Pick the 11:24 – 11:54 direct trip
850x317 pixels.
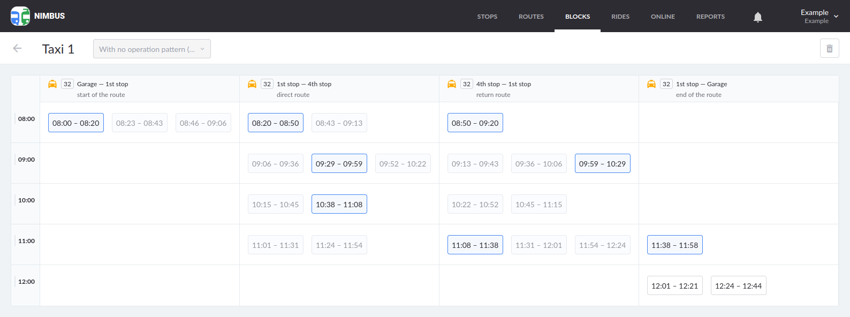[339, 245]
